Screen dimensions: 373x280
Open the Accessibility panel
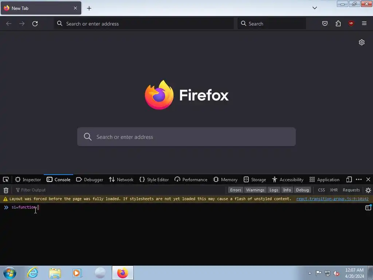click(x=288, y=179)
